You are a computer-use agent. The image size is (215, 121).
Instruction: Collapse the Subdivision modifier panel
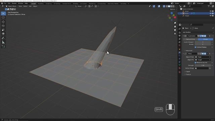coord(183,36)
